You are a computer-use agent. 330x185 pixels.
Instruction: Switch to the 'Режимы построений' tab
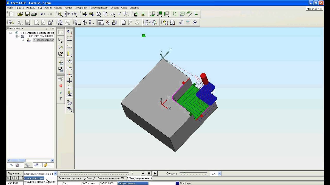click(x=70, y=178)
